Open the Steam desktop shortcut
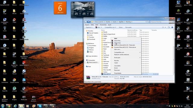The image size is (193, 108). click(14, 55)
